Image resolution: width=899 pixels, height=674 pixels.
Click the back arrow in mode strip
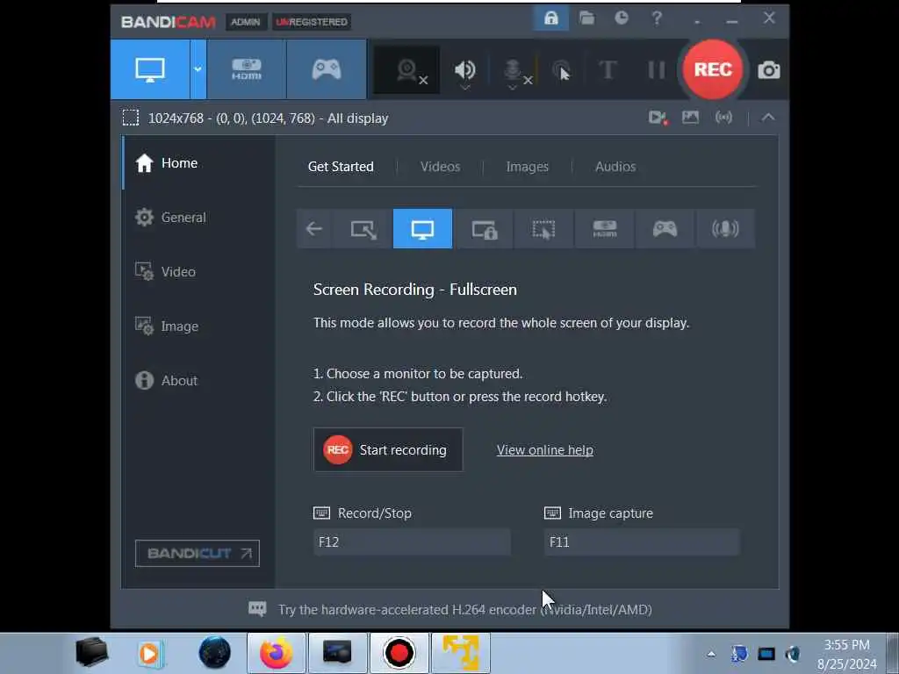tap(313, 229)
